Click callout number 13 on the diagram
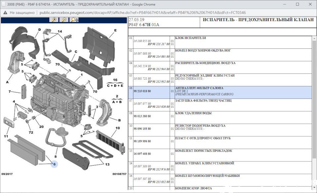 click(107, 164)
